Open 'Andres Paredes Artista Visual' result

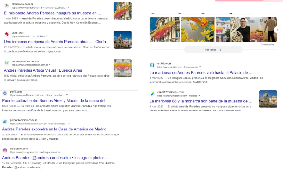coord(43,70)
